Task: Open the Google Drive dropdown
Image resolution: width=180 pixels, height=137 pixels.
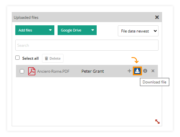Action: (x=77, y=30)
